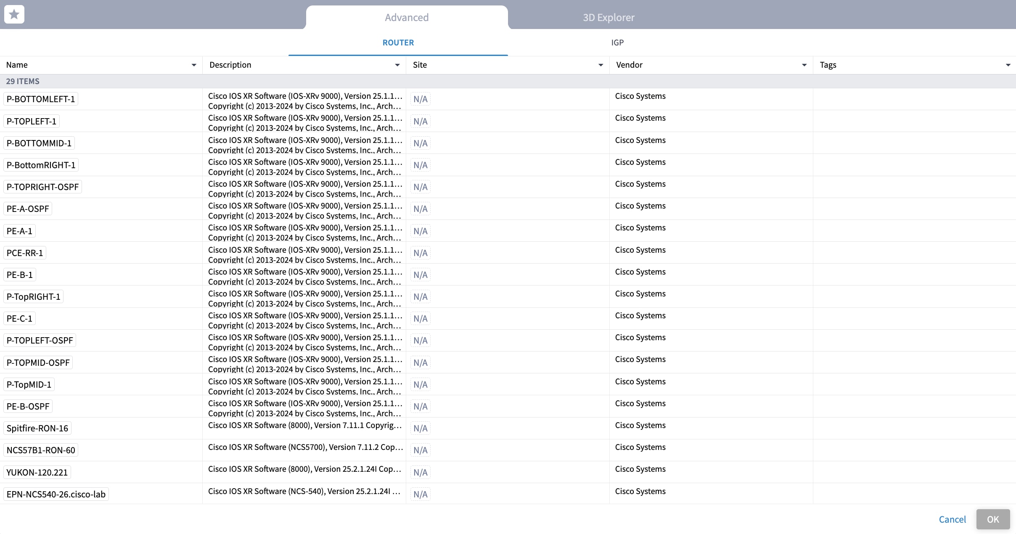Select router NCS57B1-RON-60
This screenshot has width=1016, height=534.
[41, 450]
